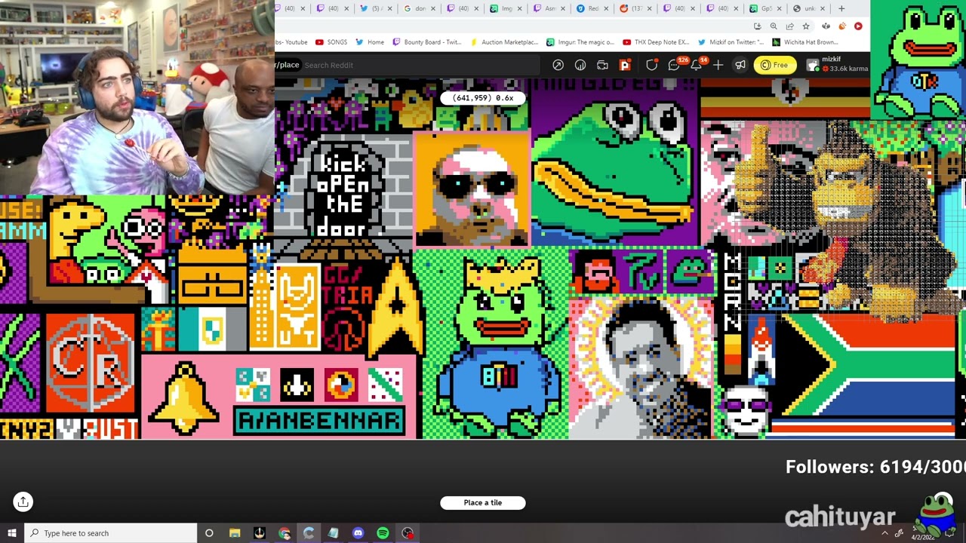Viewport: 966px width, 543px height.
Task: Click the share page icon in address bar
Action: tap(790, 26)
